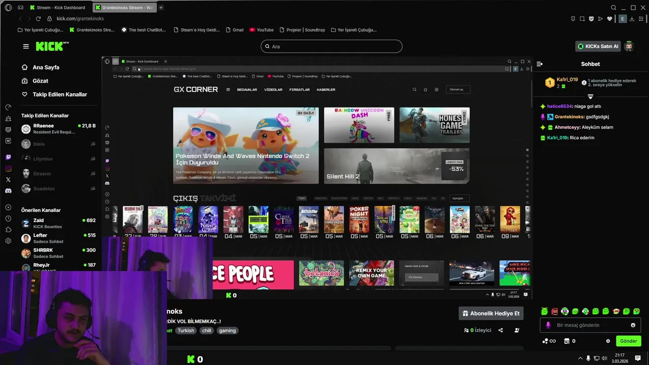Select the Turkish tag
The width and height of the screenshot is (649, 365).
click(186, 331)
